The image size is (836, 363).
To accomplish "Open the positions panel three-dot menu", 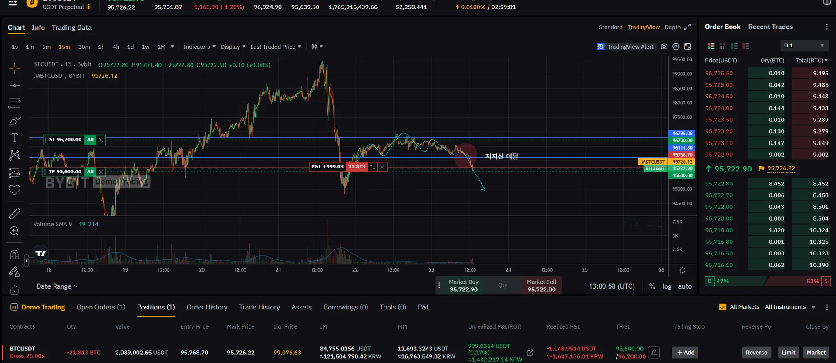I will click(827, 307).
